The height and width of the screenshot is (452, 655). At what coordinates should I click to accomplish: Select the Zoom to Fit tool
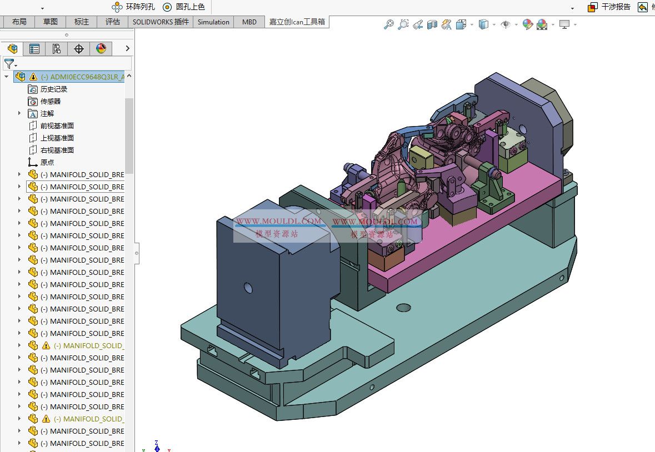388,24
